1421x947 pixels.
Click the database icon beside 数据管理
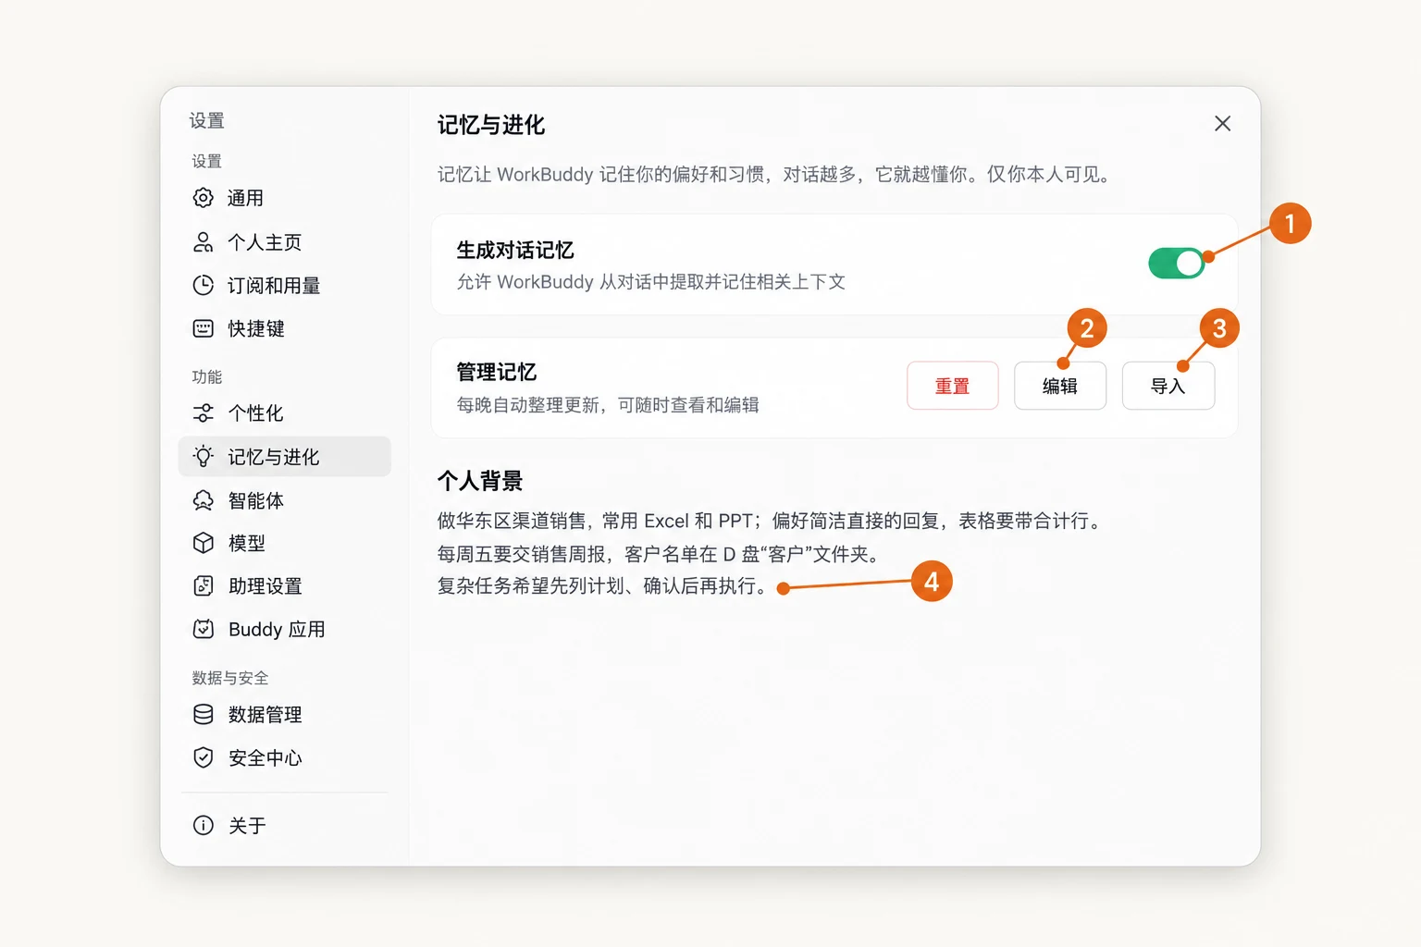[x=203, y=714]
